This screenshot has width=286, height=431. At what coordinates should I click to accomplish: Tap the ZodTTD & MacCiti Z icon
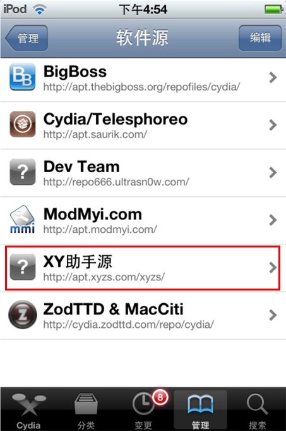coord(23,315)
